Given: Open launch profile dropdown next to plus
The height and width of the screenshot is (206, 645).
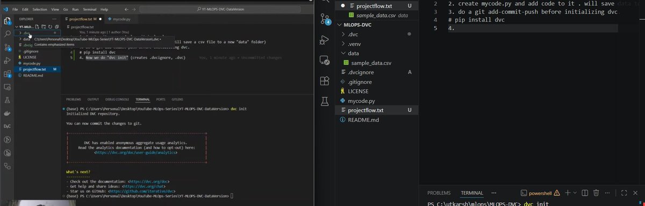Looking at the screenshot, I should 575,193.
